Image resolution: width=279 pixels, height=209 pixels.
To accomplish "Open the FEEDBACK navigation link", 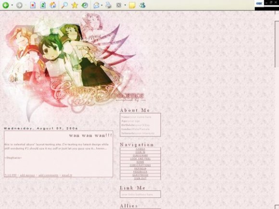I will point(140,172).
